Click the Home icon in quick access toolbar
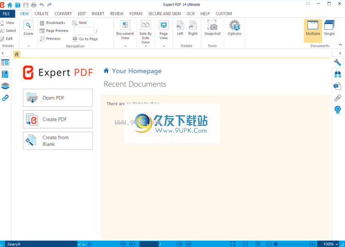 (x=10, y=5)
